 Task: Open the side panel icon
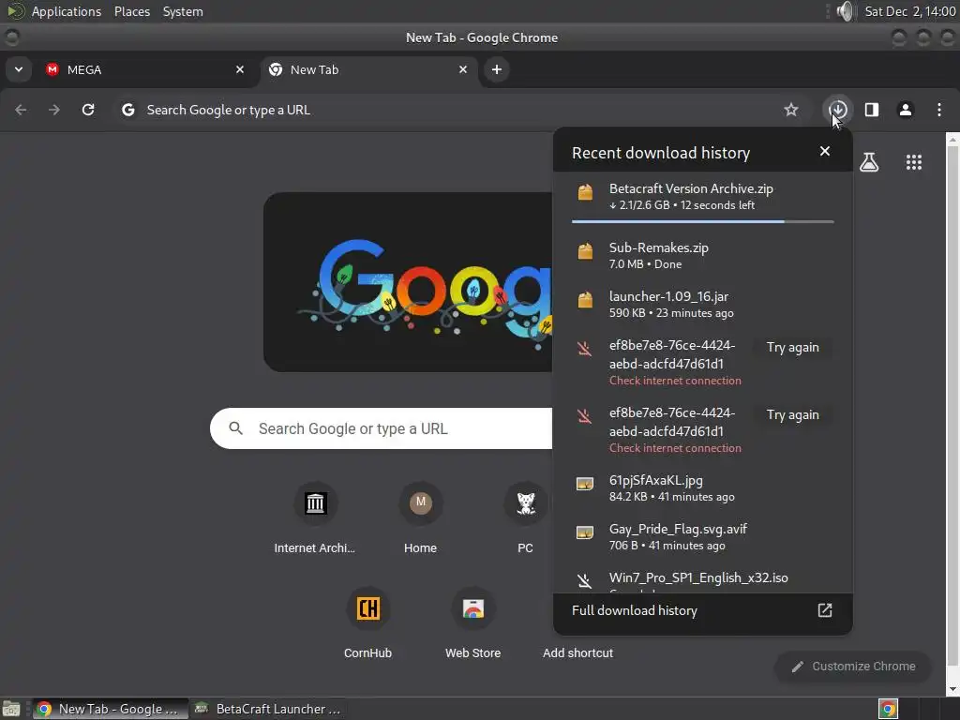click(871, 110)
